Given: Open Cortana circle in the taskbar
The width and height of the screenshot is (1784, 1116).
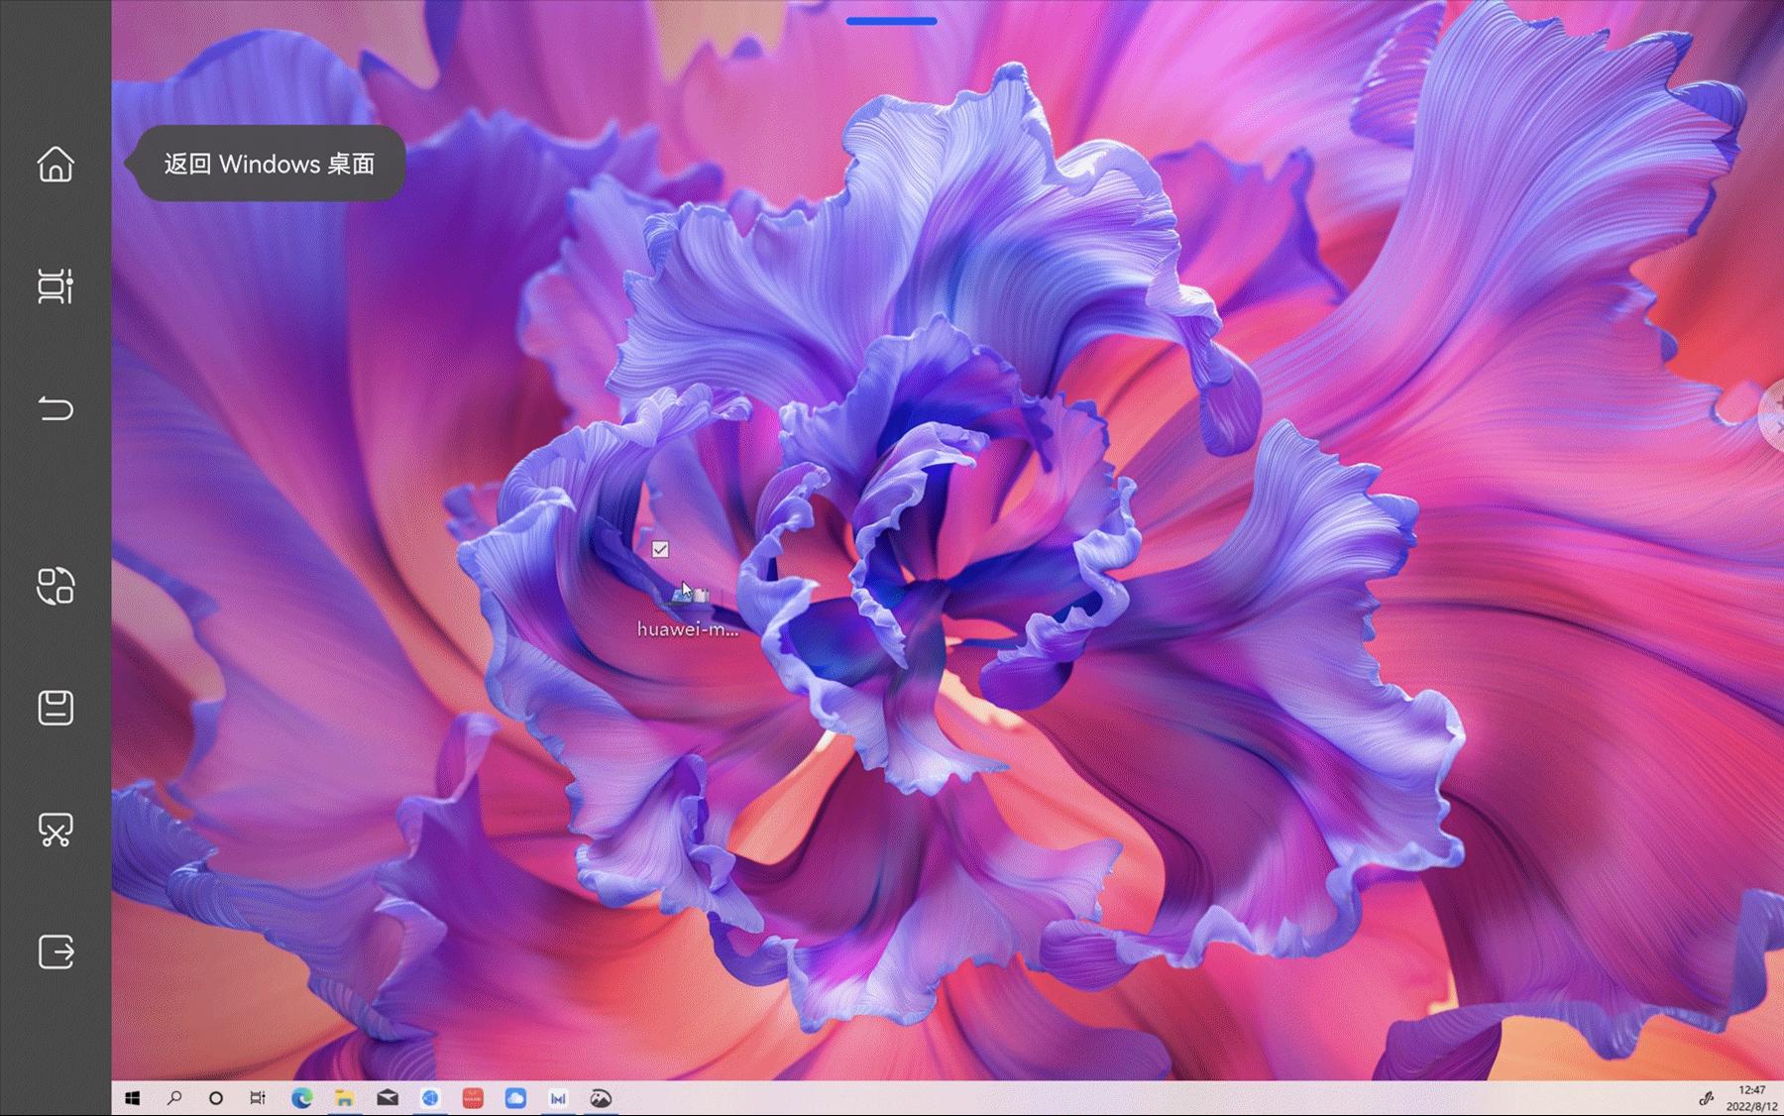Looking at the screenshot, I should point(216,1098).
